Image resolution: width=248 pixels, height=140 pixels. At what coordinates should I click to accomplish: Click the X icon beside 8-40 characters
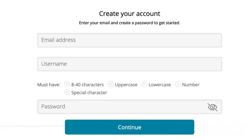tap(67, 84)
